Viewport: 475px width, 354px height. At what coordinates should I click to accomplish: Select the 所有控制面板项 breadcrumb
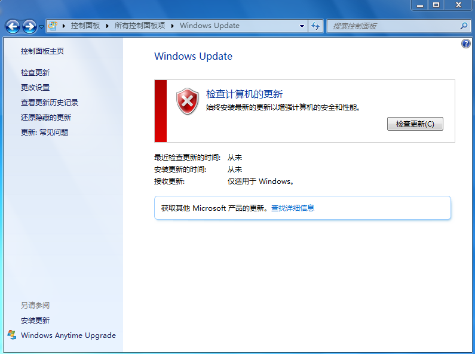coord(140,26)
